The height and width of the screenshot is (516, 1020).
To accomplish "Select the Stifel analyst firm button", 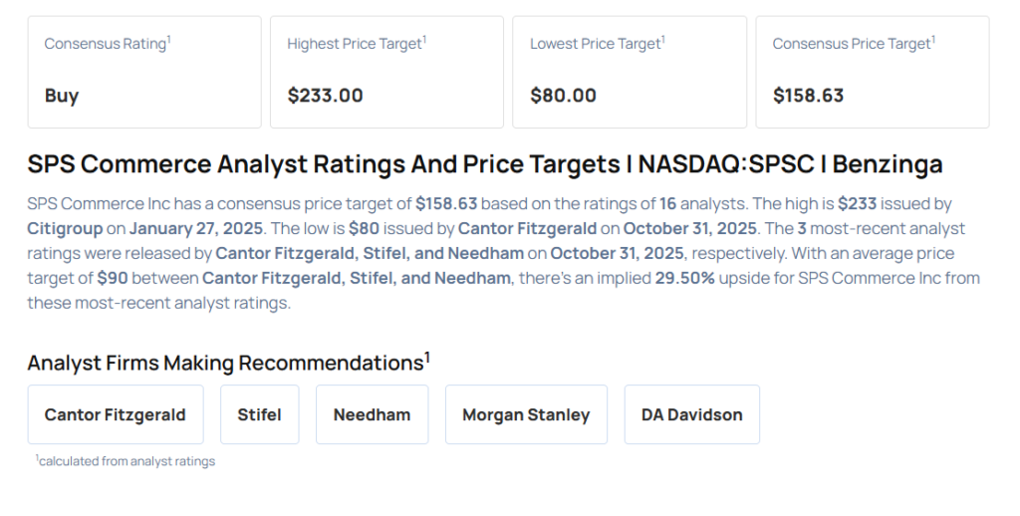I will point(259,414).
